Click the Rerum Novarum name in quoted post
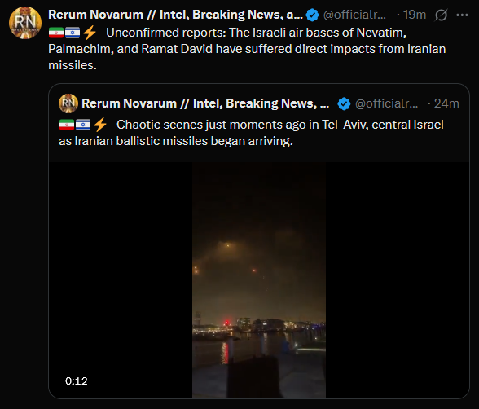Screen dimensions: 479x409 pyautogui.click(x=205, y=103)
